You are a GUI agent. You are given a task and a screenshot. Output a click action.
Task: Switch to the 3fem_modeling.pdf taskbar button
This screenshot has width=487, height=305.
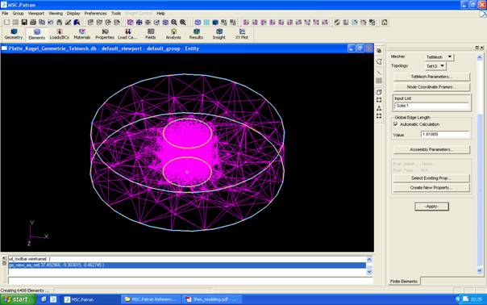(x=212, y=299)
